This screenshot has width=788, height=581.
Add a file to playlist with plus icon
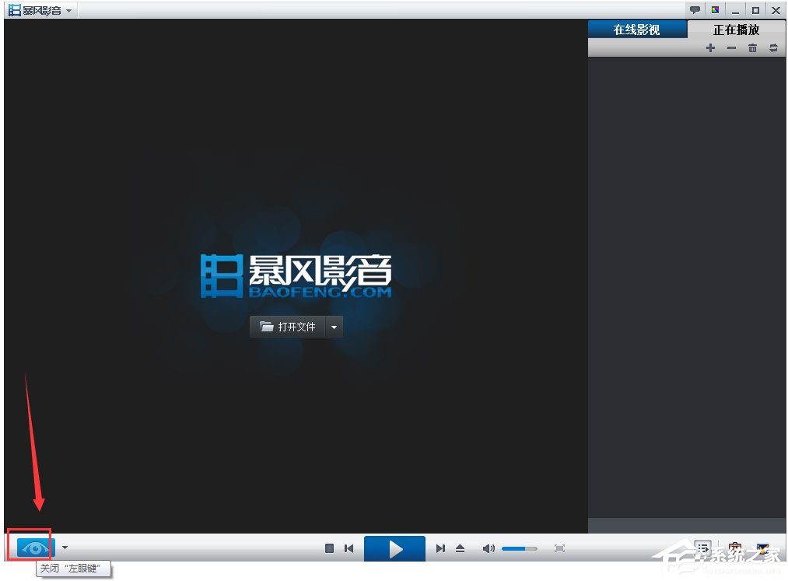[x=711, y=47]
